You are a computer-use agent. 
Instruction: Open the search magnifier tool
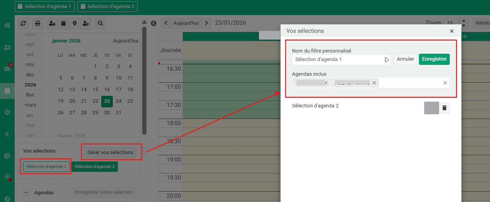100,24
